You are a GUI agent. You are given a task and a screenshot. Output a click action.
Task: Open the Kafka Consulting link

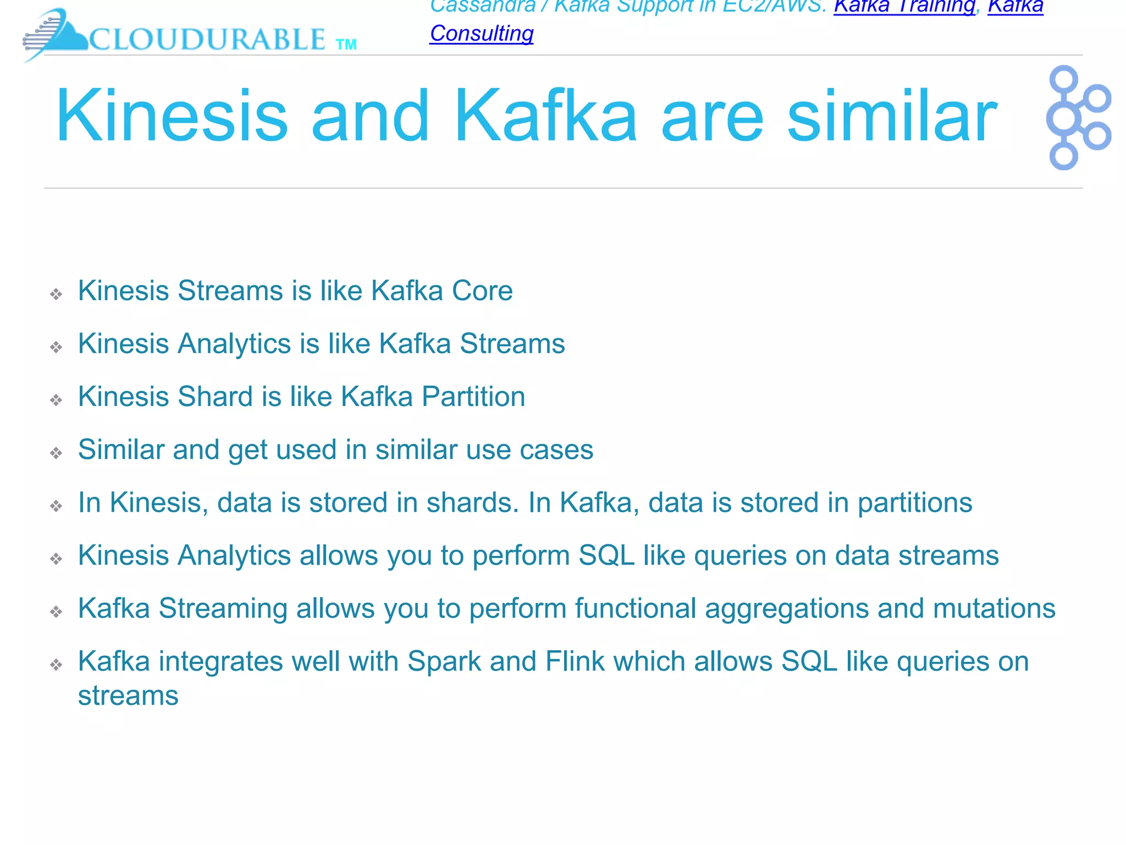click(x=482, y=33)
